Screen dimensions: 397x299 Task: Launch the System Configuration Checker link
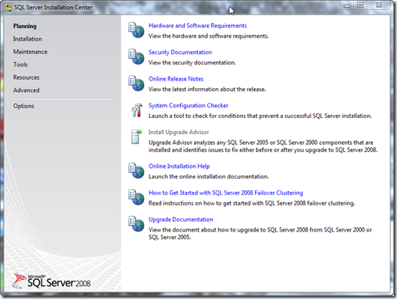(x=189, y=106)
